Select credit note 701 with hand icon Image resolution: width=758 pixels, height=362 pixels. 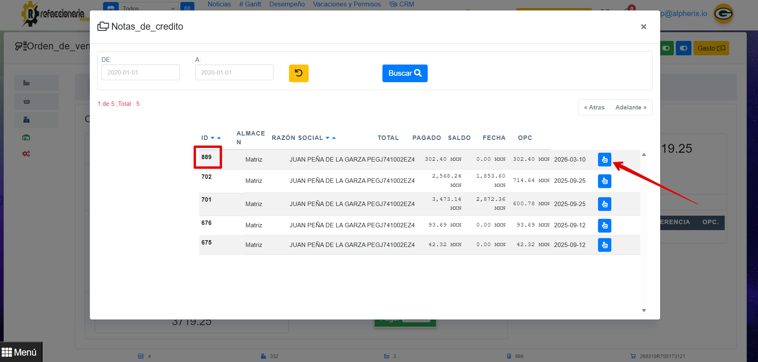tap(604, 204)
